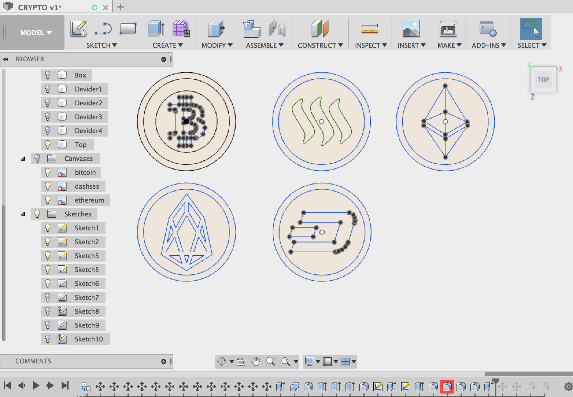Click the Joint assemble icon
573x397 pixels.
click(x=277, y=28)
